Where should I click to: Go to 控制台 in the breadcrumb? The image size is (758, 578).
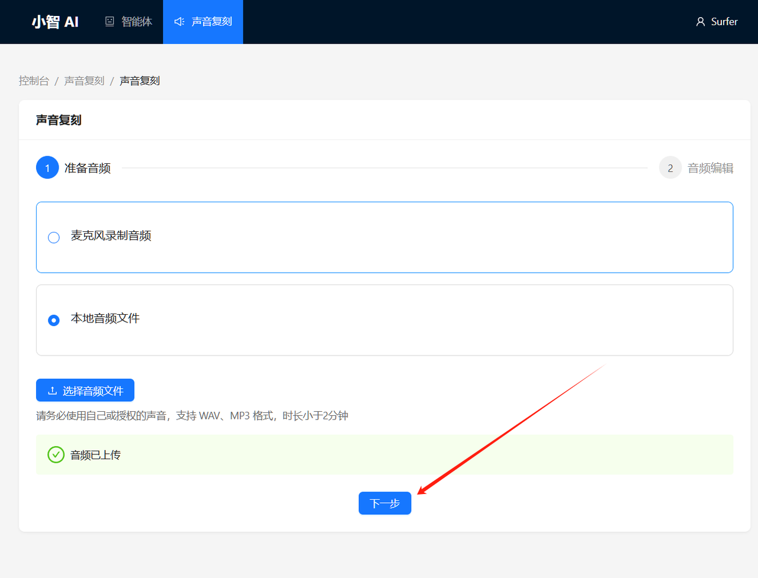34,81
